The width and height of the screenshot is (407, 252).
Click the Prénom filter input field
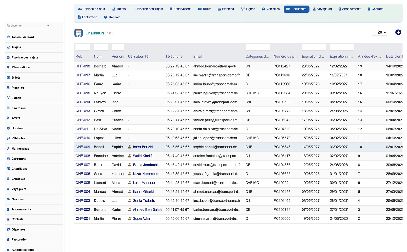coord(118,47)
